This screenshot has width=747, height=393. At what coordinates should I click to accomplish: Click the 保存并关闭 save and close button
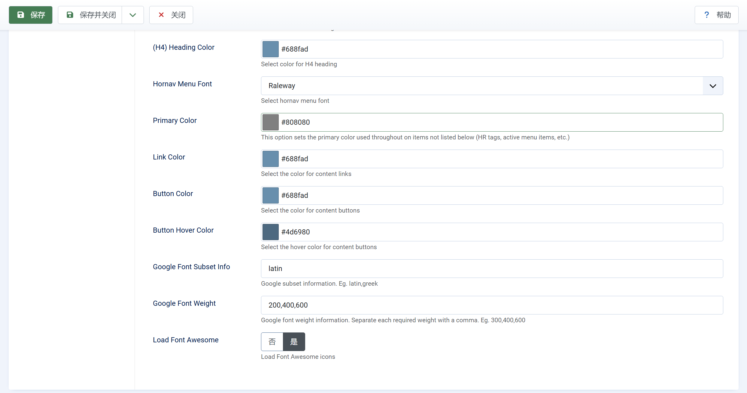90,15
